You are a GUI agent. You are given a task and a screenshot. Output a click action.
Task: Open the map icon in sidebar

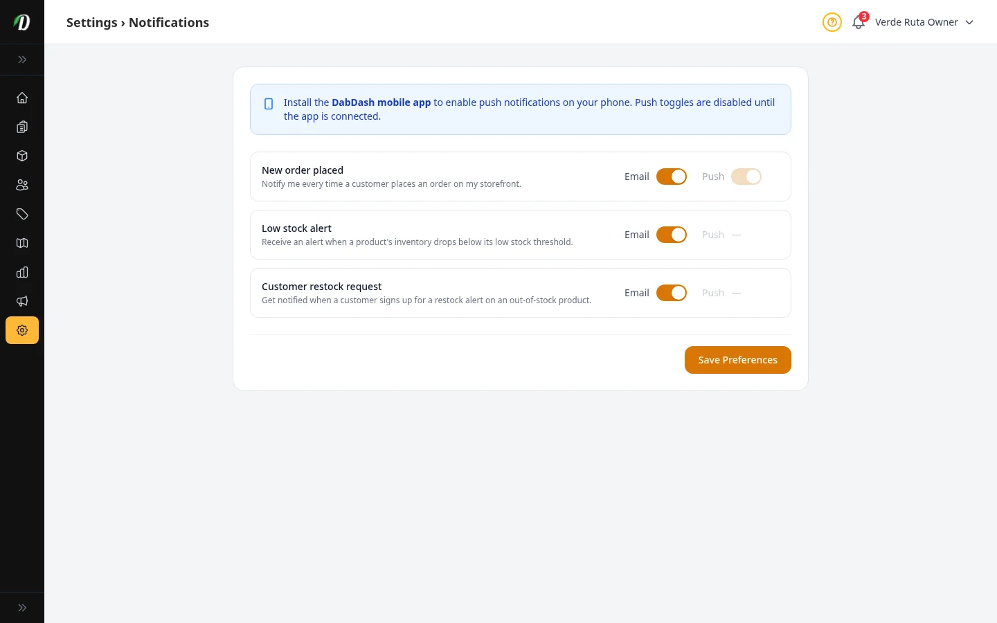[22, 243]
